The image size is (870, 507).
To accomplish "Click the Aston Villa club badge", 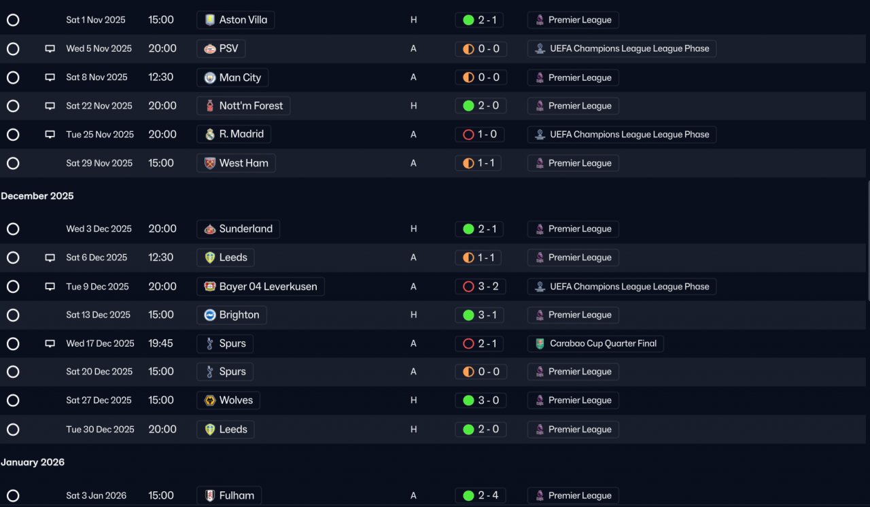I will click(210, 20).
